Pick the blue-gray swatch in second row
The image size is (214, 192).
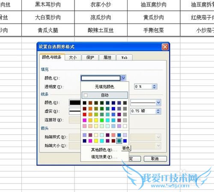(x=119, y=109)
